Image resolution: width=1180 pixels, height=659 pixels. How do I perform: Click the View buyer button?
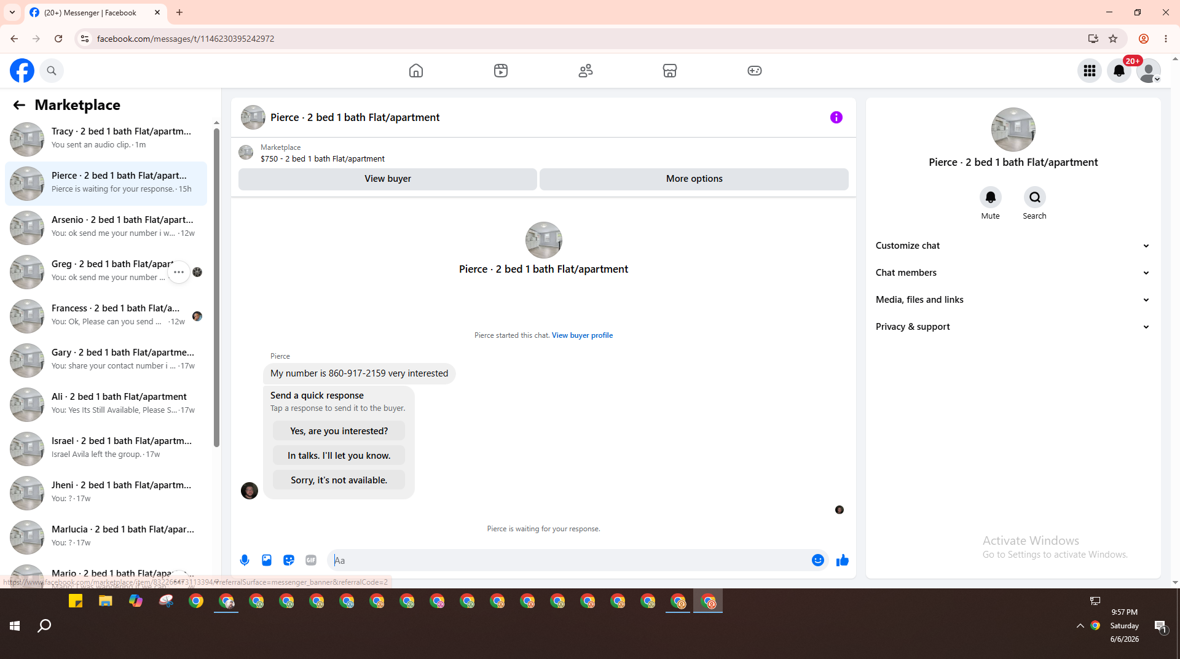tap(388, 179)
